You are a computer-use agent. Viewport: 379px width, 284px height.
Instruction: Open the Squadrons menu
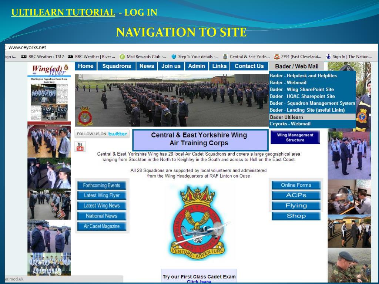(x=117, y=66)
